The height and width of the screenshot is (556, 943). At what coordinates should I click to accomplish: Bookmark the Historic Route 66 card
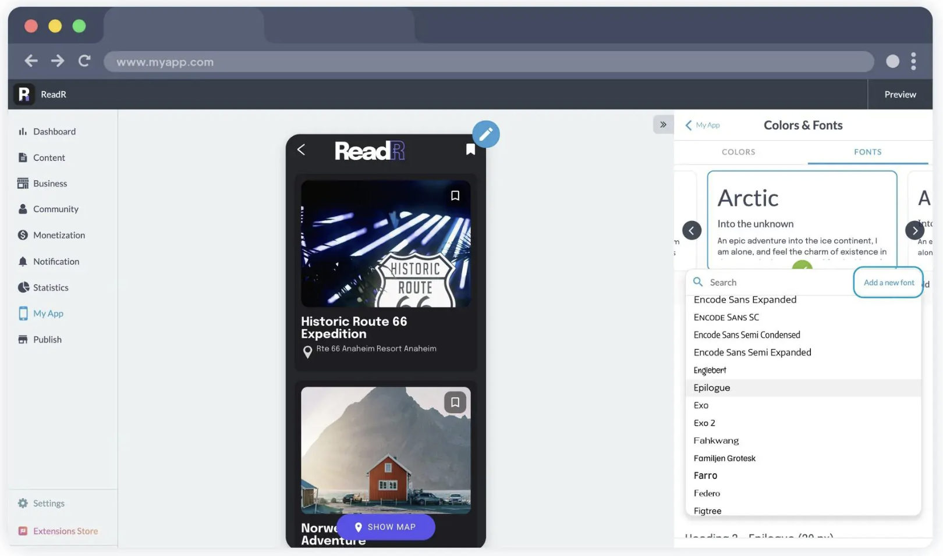point(455,196)
